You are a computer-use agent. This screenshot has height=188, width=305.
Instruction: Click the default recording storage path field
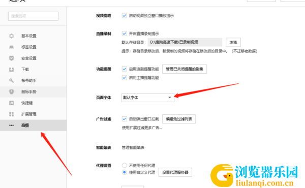tap(185, 42)
